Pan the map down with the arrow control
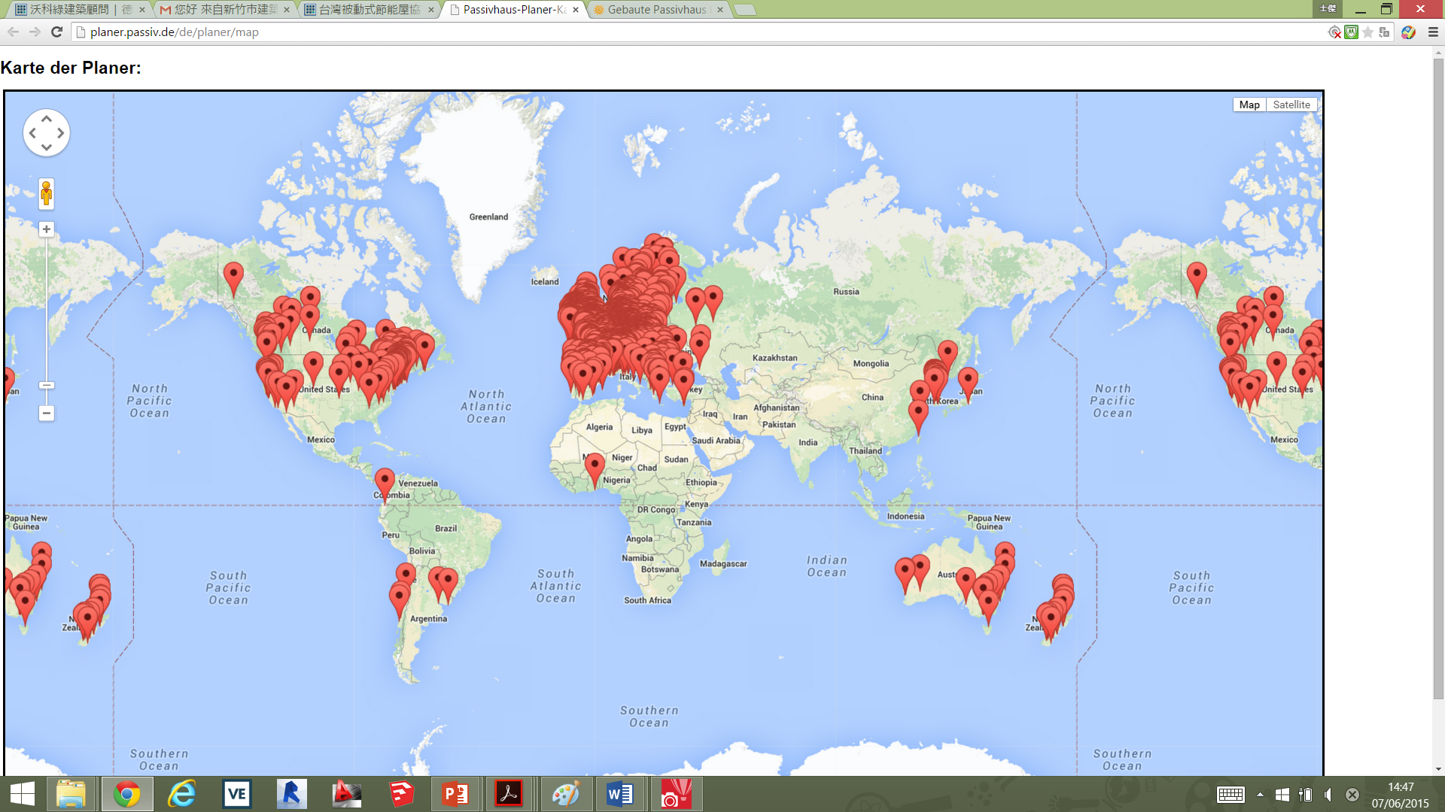The height and width of the screenshot is (812, 1445). click(x=47, y=147)
